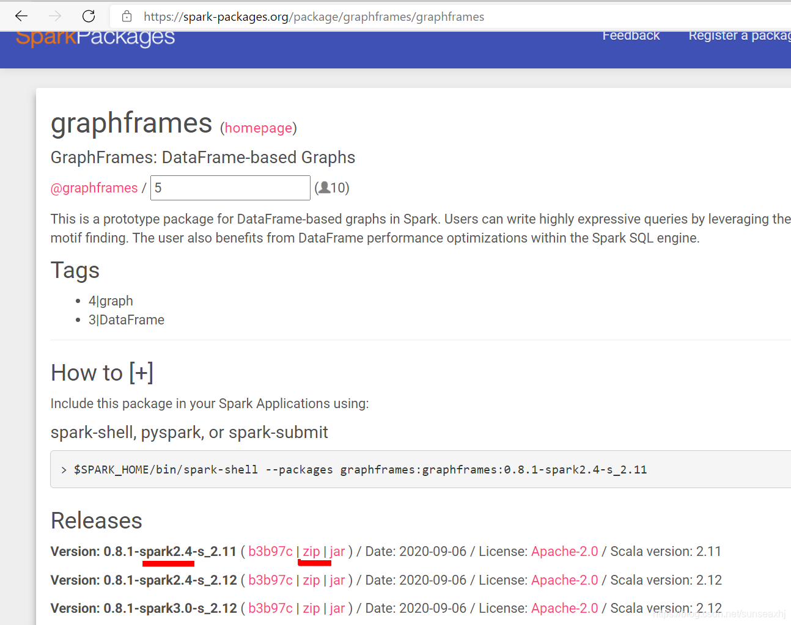The height and width of the screenshot is (625, 791).
Task: Open b3b97c commit link for spark2.4-s_2.12
Action: point(270,580)
